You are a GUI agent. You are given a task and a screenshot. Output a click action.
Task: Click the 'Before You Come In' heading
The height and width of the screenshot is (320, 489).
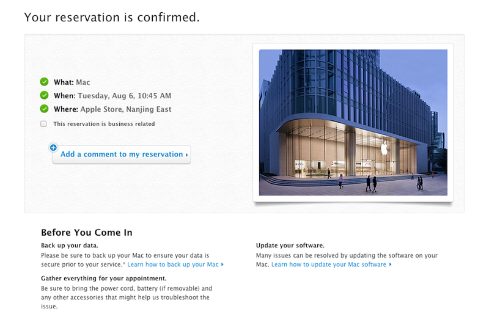pyautogui.click(x=87, y=233)
